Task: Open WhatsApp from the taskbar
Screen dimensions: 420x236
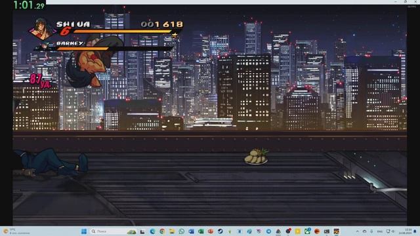Action: pyautogui.click(x=181, y=231)
